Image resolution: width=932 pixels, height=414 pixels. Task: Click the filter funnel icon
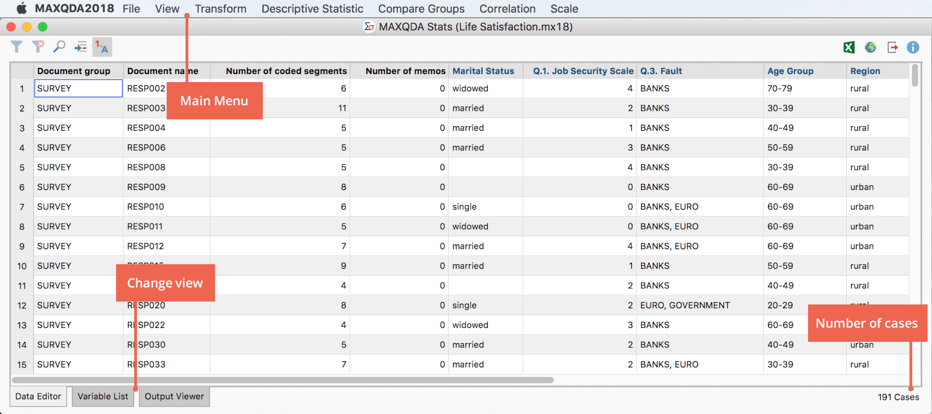(17, 47)
